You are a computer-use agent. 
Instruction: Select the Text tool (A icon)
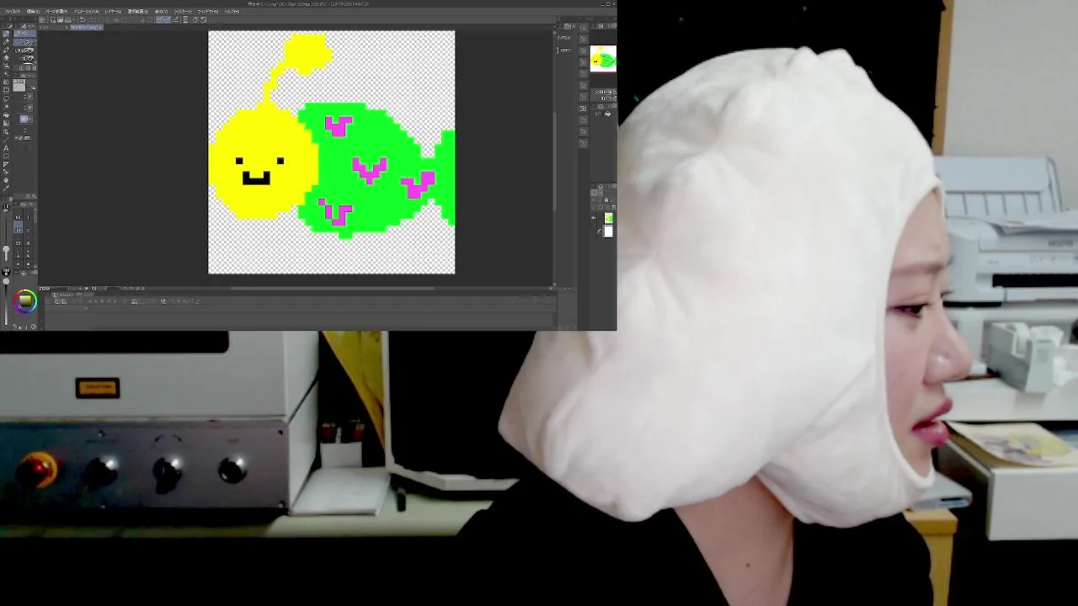tap(6, 148)
